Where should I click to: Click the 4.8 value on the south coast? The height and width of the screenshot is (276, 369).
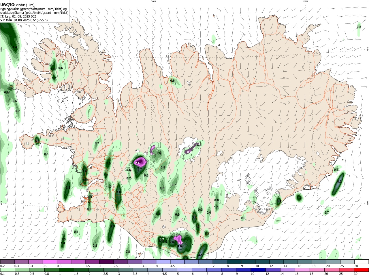[180, 246]
